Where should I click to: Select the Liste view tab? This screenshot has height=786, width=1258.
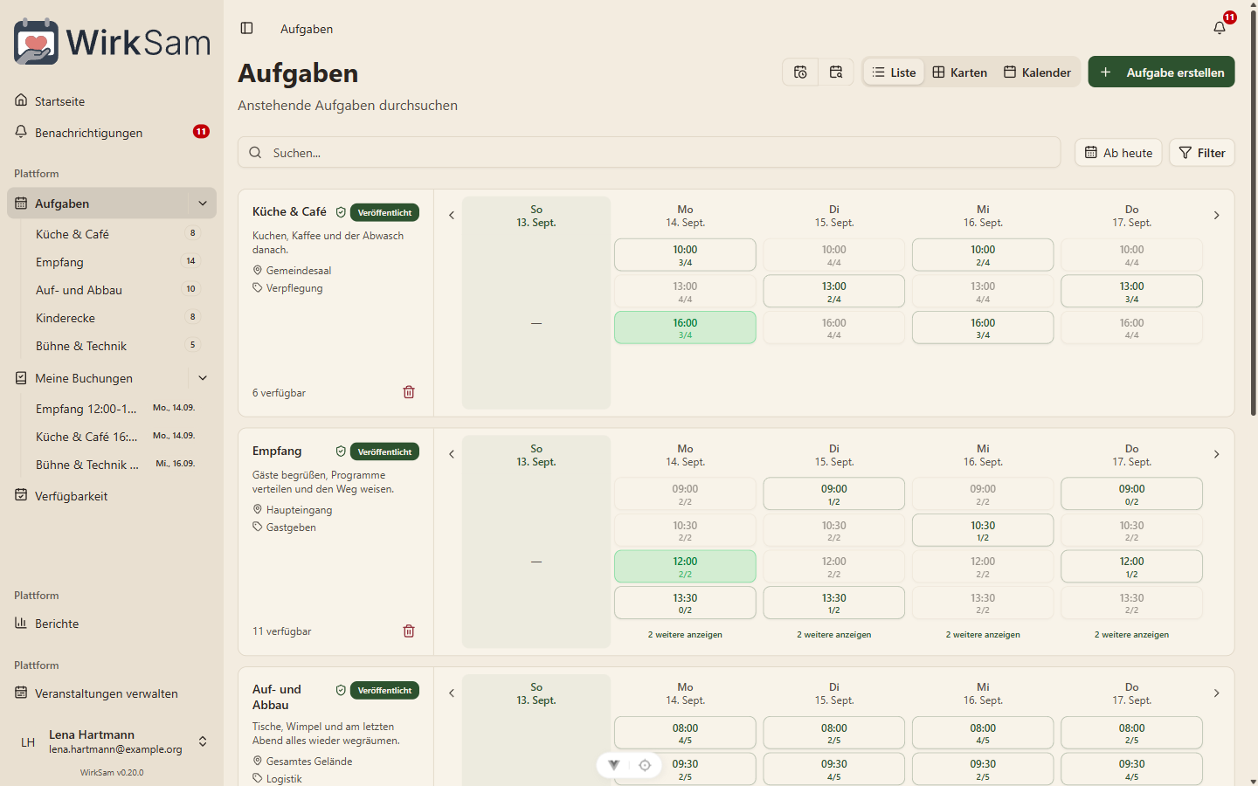pyautogui.click(x=894, y=72)
